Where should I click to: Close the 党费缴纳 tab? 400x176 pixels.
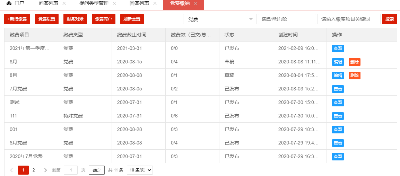(x=195, y=3)
